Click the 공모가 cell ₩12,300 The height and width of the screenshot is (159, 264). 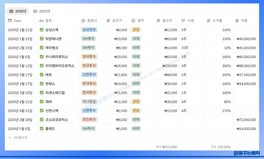pyautogui.click(x=121, y=102)
